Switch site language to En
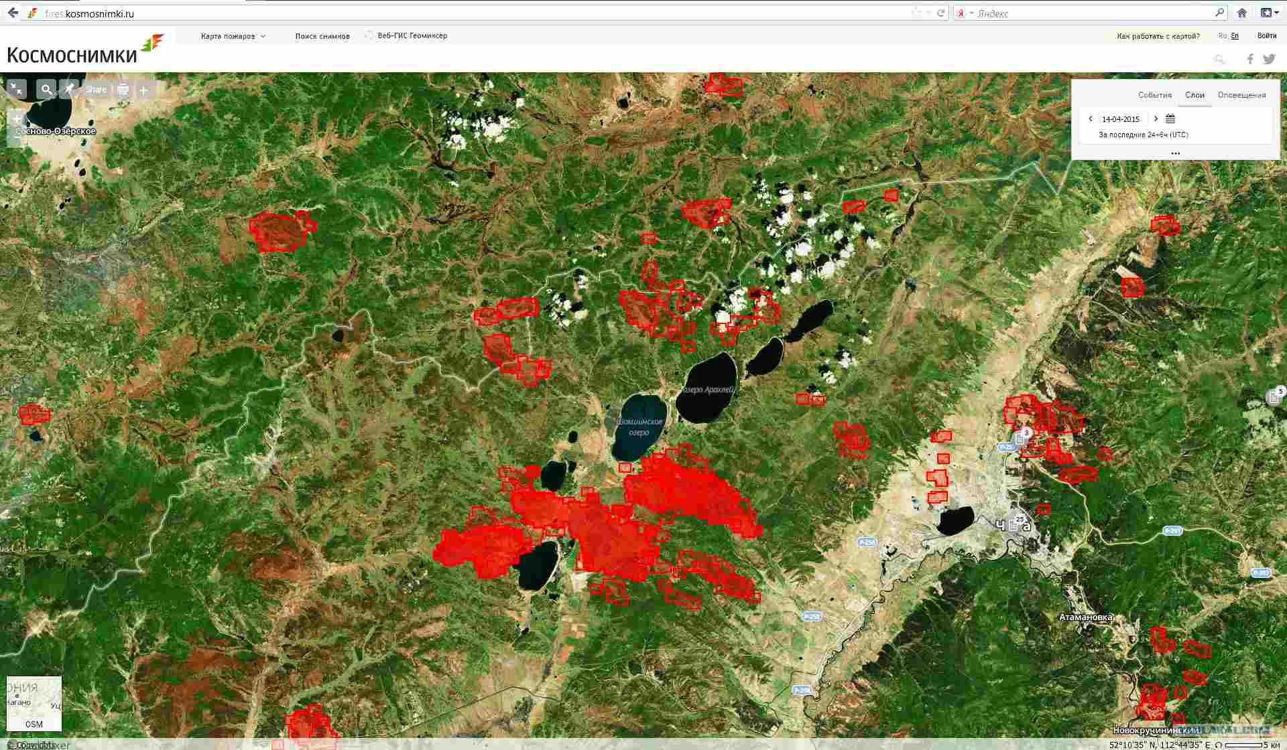Screen dimensions: 1287x750 coord(1235,35)
